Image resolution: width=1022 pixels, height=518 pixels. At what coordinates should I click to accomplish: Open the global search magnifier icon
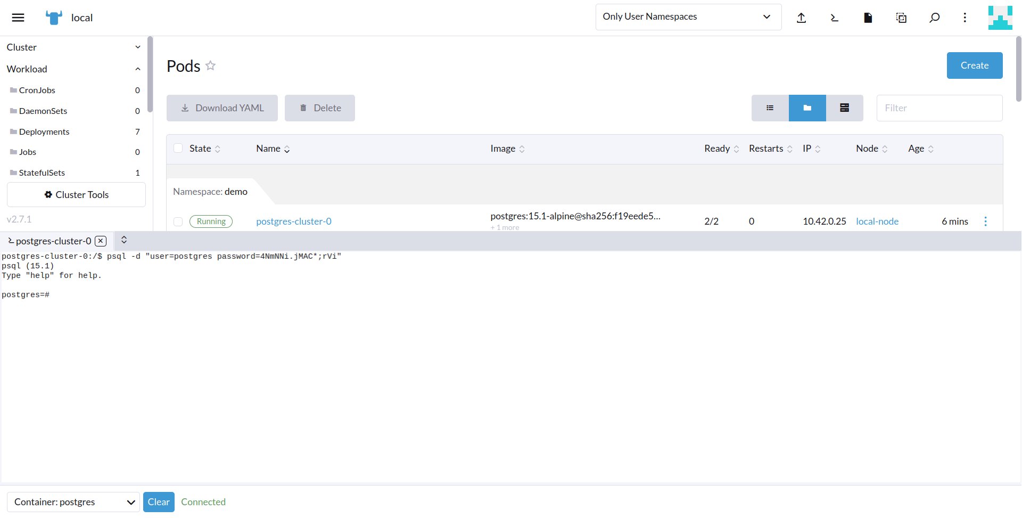tap(935, 18)
